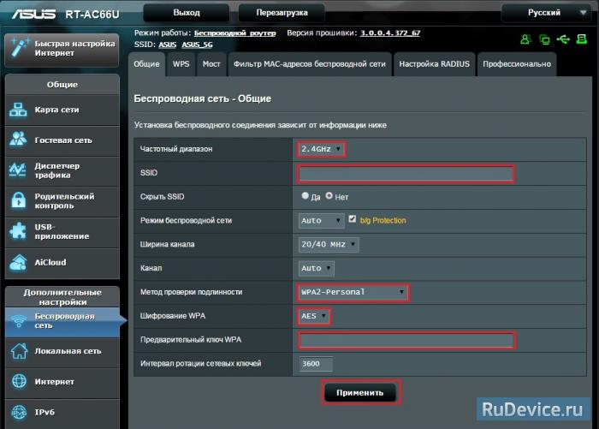This screenshot has height=429, width=599.
Task: Click the Применить apply button
Action: 360,393
